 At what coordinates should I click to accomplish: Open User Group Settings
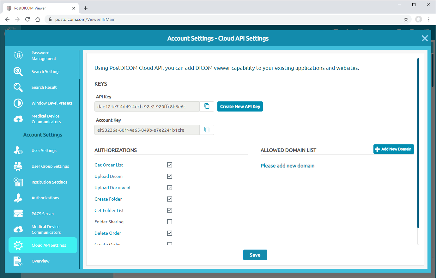[50, 166]
